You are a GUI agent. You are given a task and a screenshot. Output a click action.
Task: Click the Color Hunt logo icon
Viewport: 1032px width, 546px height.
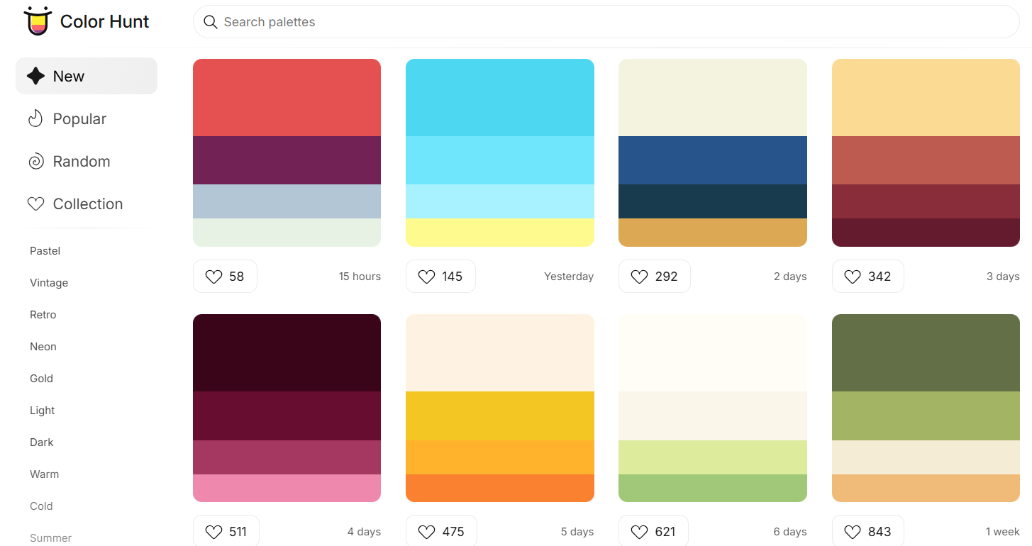point(38,21)
